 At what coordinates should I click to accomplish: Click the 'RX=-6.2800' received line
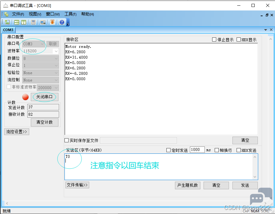pyautogui.click(x=77, y=73)
